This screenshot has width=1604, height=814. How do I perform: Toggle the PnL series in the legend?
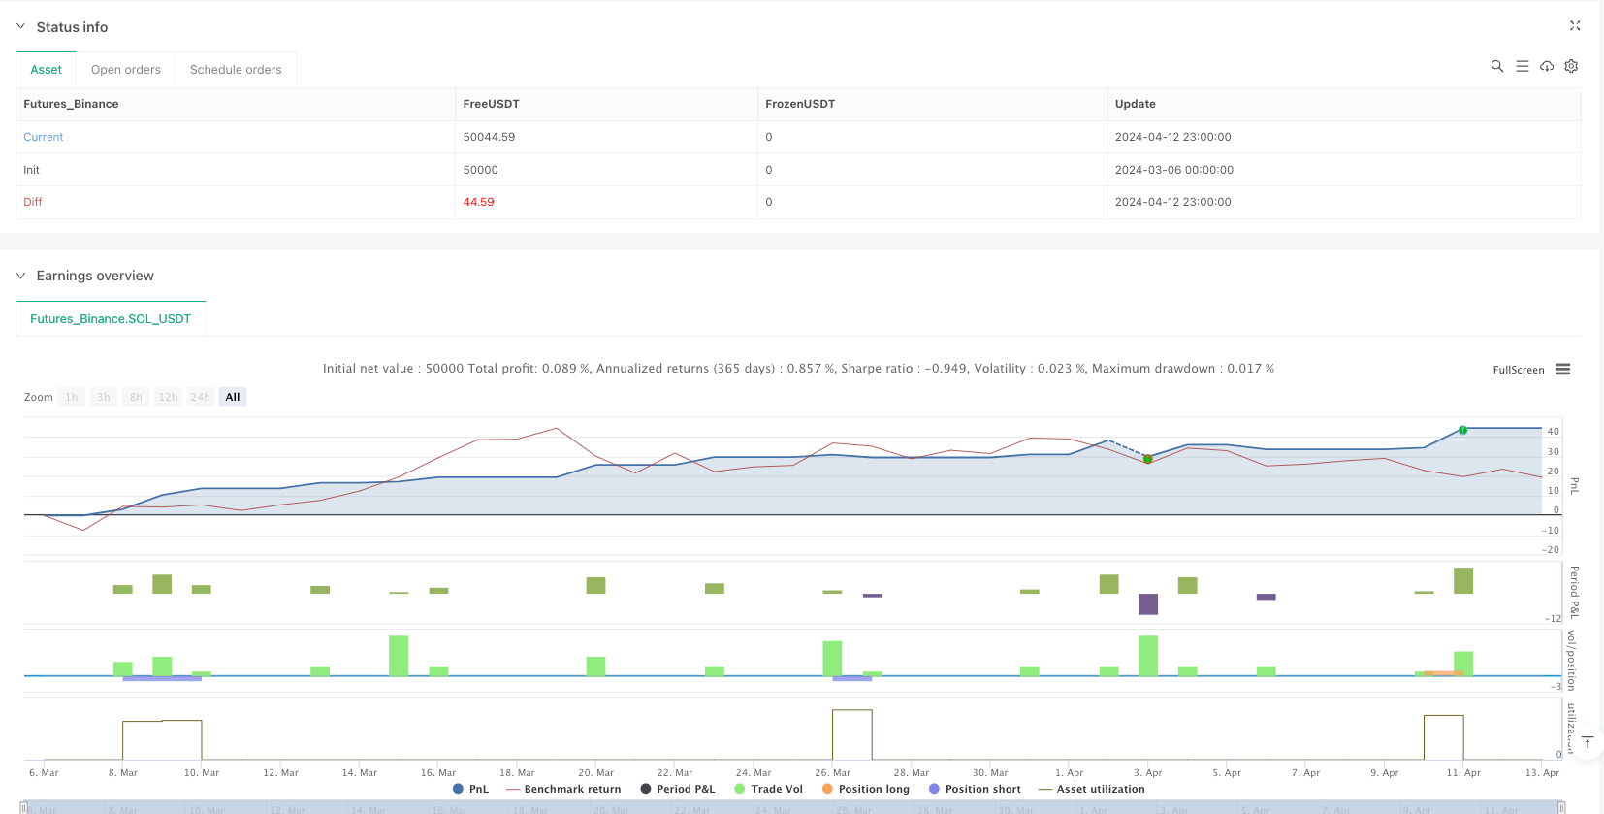pos(471,789)
